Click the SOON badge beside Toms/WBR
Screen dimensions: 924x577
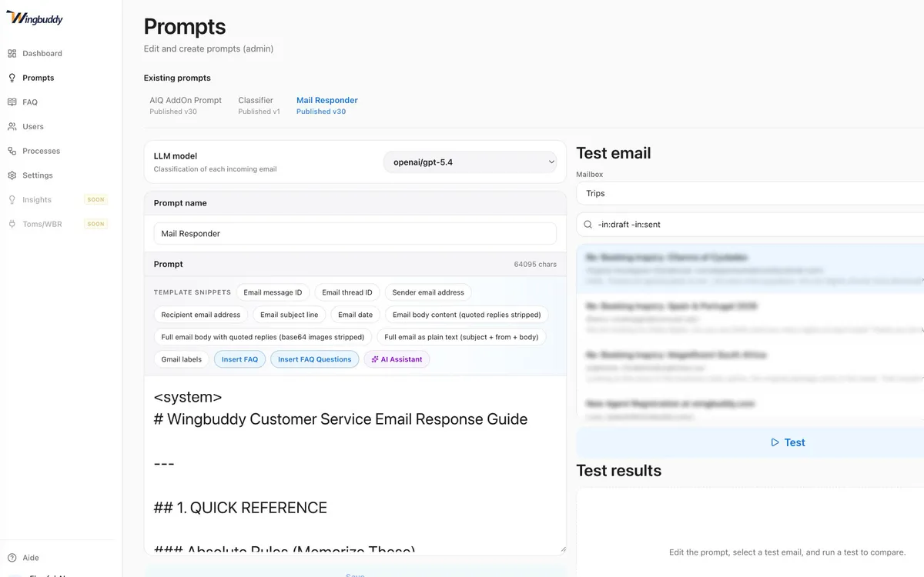pyautogui.click(x=95, y=224)
